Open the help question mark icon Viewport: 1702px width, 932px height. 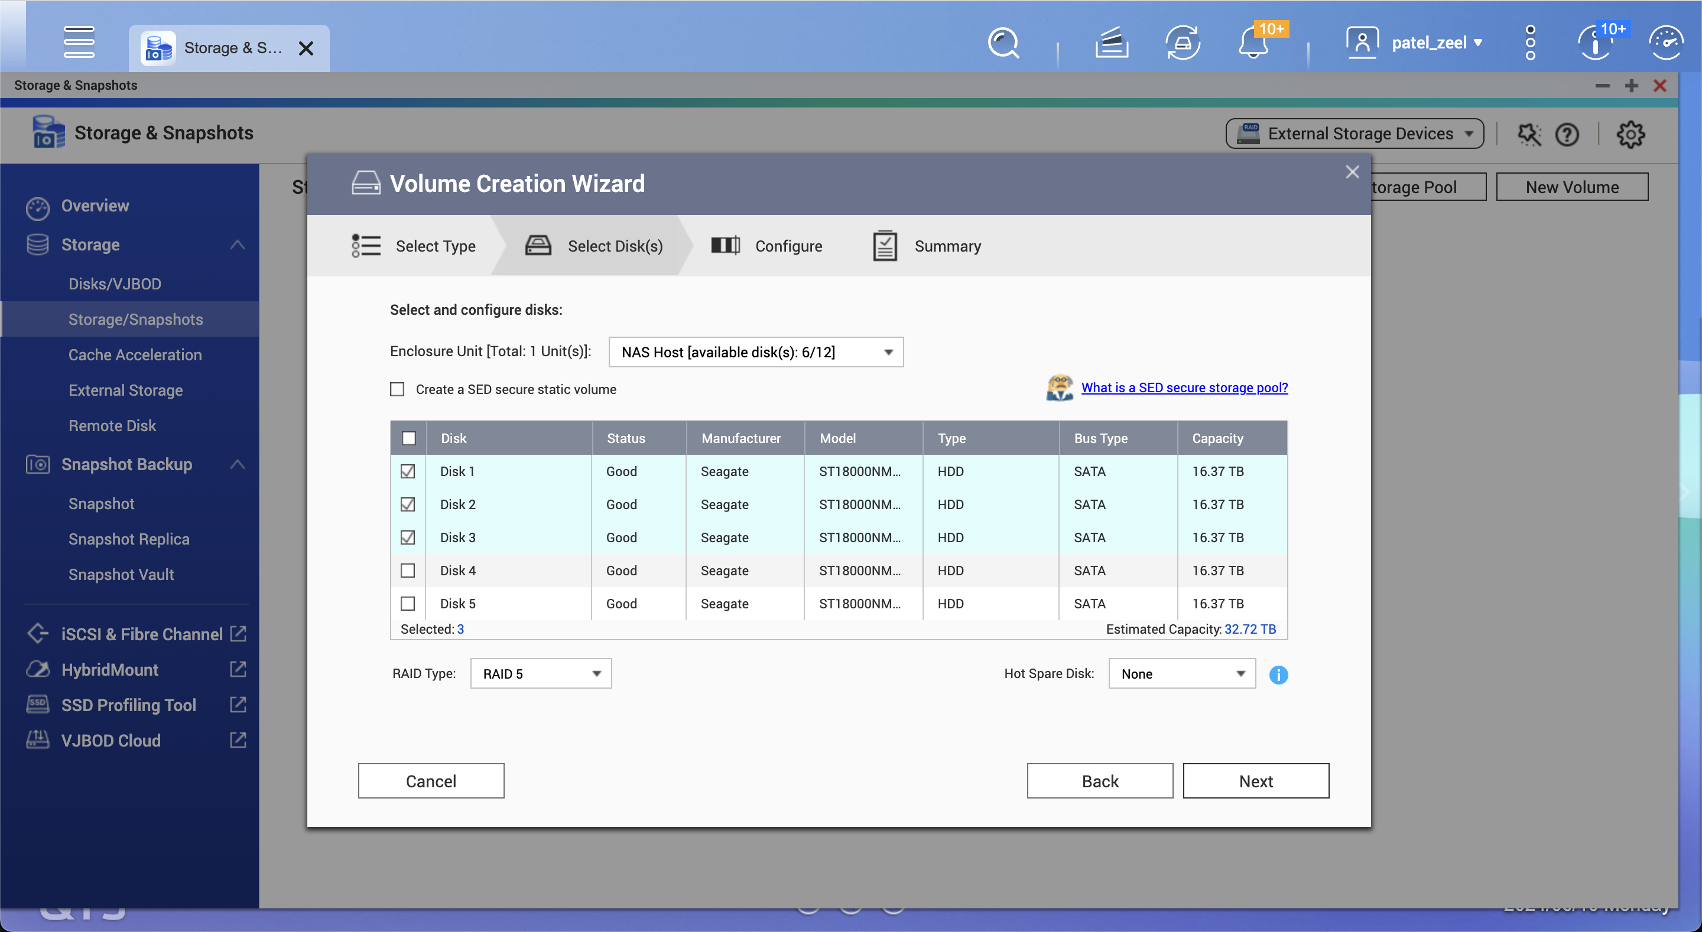pos(1567,134)
